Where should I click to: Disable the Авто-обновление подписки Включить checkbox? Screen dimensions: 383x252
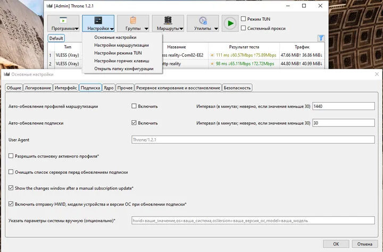(134, 123)
